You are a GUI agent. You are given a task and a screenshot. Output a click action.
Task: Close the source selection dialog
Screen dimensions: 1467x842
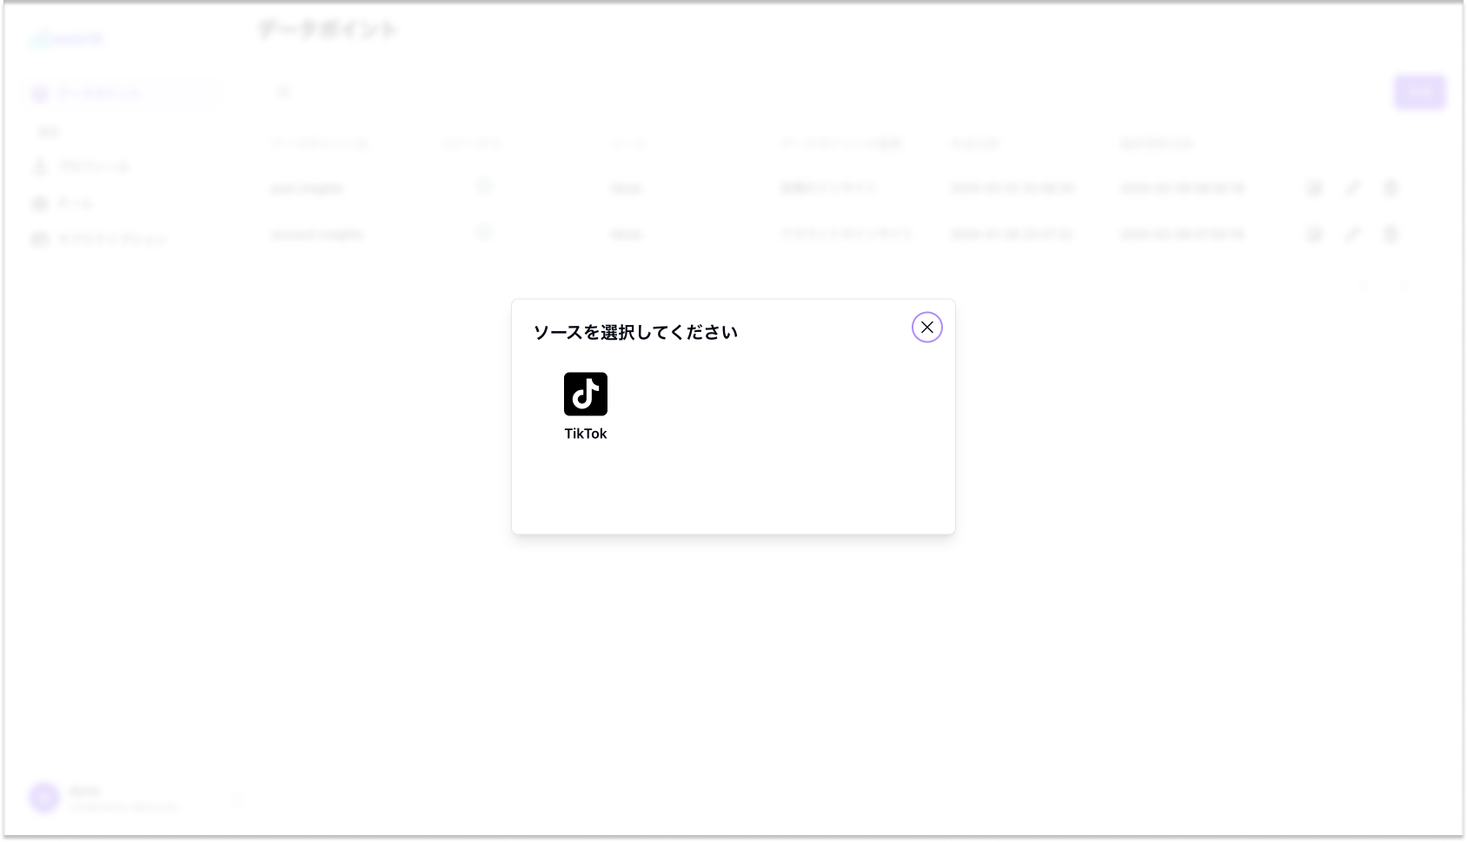[927, 328]
